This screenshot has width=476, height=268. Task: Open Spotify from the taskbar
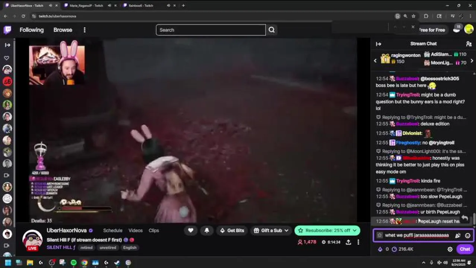click(73, 263)
